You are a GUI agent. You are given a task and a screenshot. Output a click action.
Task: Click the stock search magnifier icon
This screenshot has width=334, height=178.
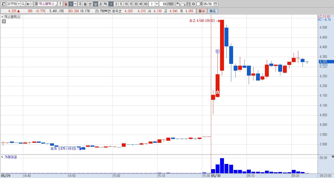coord(23,4)
